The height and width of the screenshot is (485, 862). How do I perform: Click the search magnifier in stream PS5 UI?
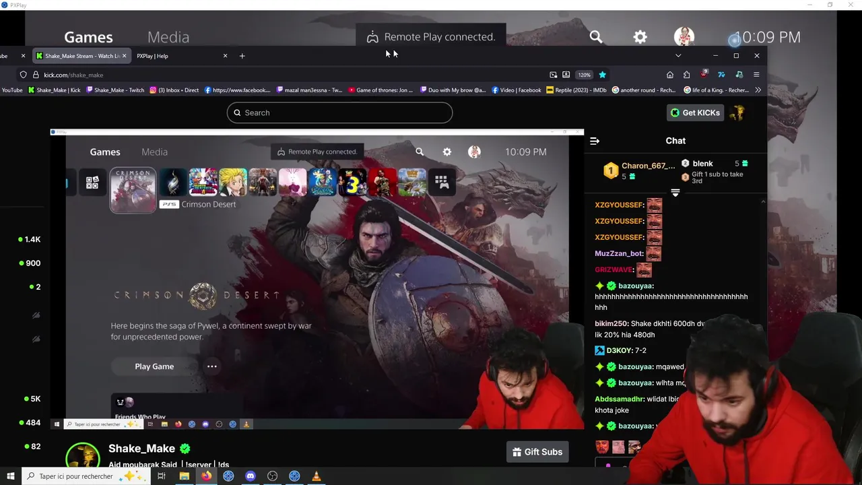(420, 152)
